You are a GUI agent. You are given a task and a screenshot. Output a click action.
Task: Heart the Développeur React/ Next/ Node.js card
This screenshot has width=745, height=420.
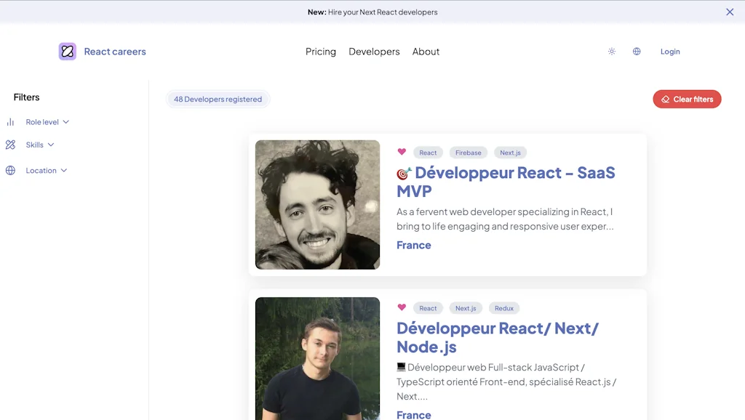[402, 307]
